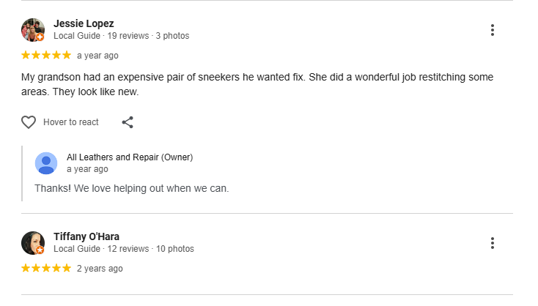Click 'All Leathers and Repair (Owner)' name
This screenshot has width=538, height=306.
[x=130, y=157]
